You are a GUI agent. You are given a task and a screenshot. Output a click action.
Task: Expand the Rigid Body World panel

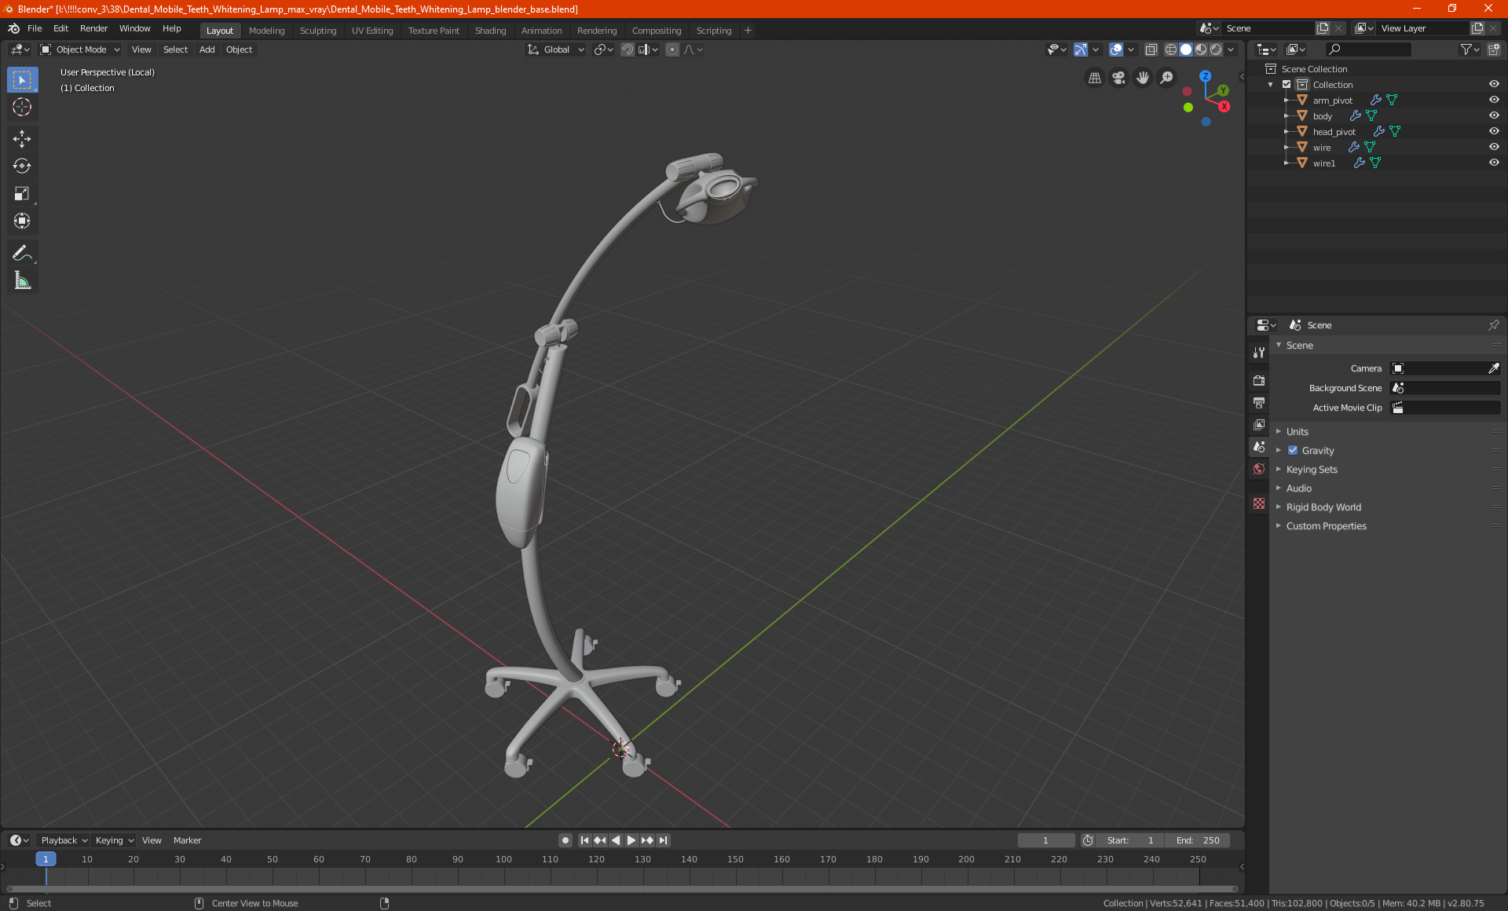click(1323, 507)
